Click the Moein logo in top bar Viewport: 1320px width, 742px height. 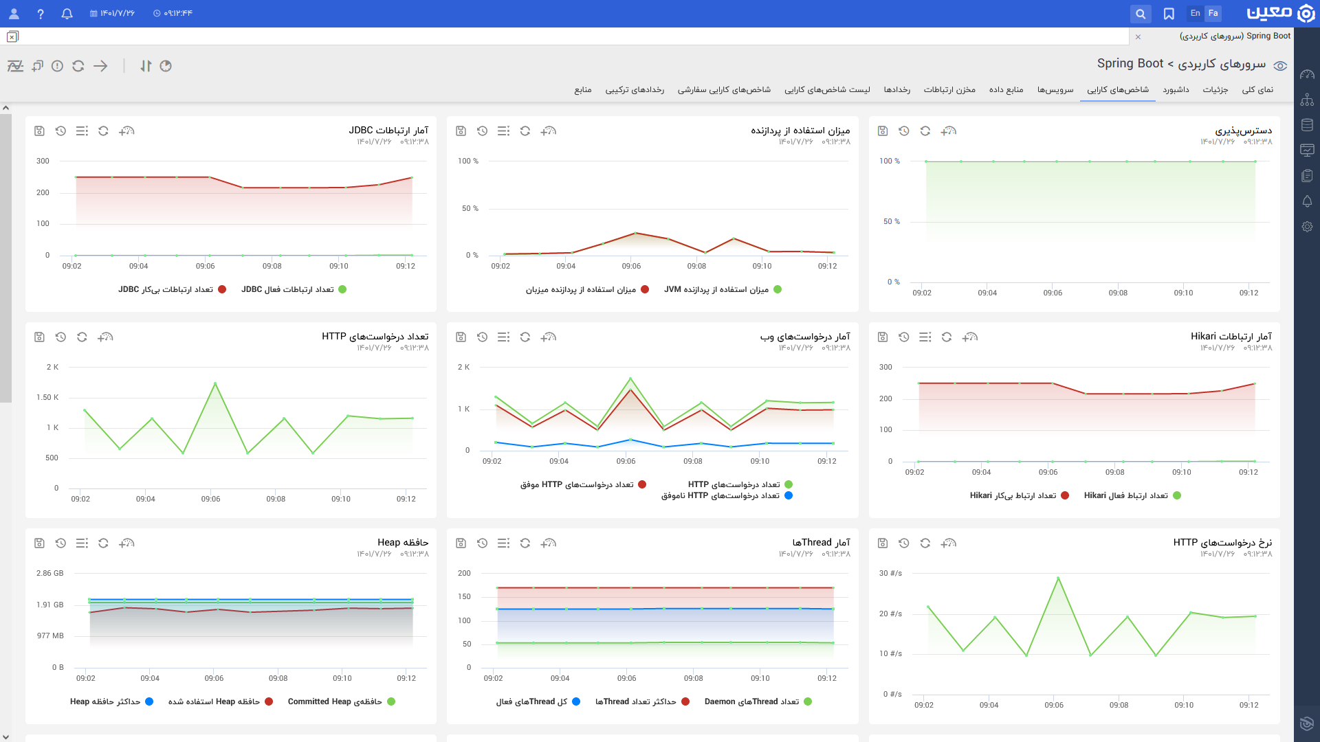1281,13
